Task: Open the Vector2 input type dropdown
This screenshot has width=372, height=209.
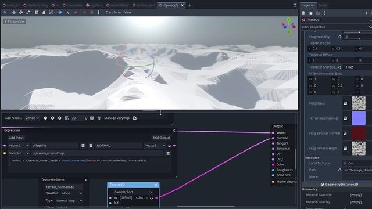Action: click(19, 146)
